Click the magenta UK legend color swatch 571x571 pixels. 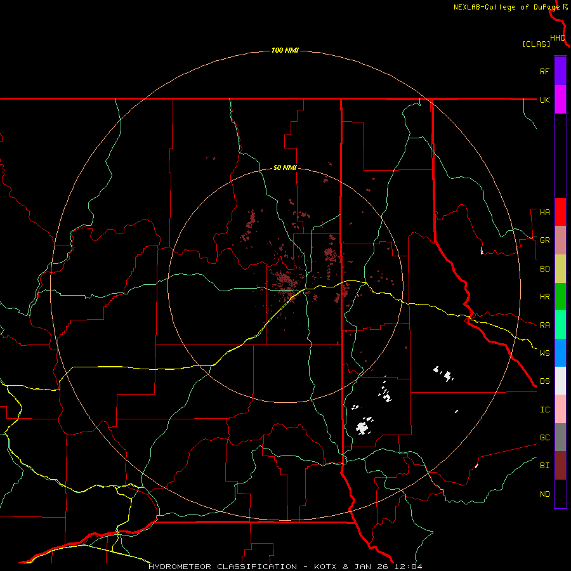pos(560,100)
